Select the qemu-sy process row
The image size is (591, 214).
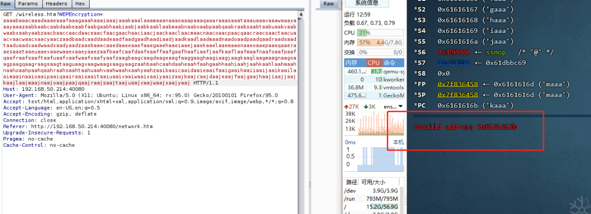tap(374, 71)
